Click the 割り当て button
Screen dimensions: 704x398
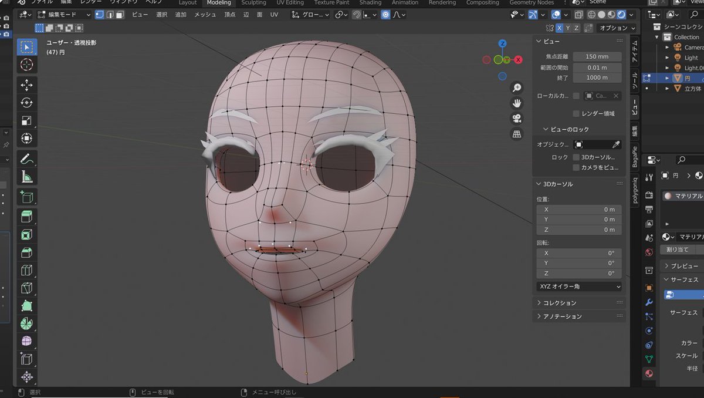(x=678, y=249)
